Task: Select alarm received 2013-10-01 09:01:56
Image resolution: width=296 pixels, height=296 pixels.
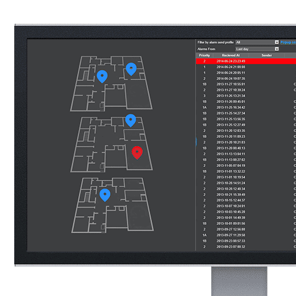Action: tap(246, 224)
